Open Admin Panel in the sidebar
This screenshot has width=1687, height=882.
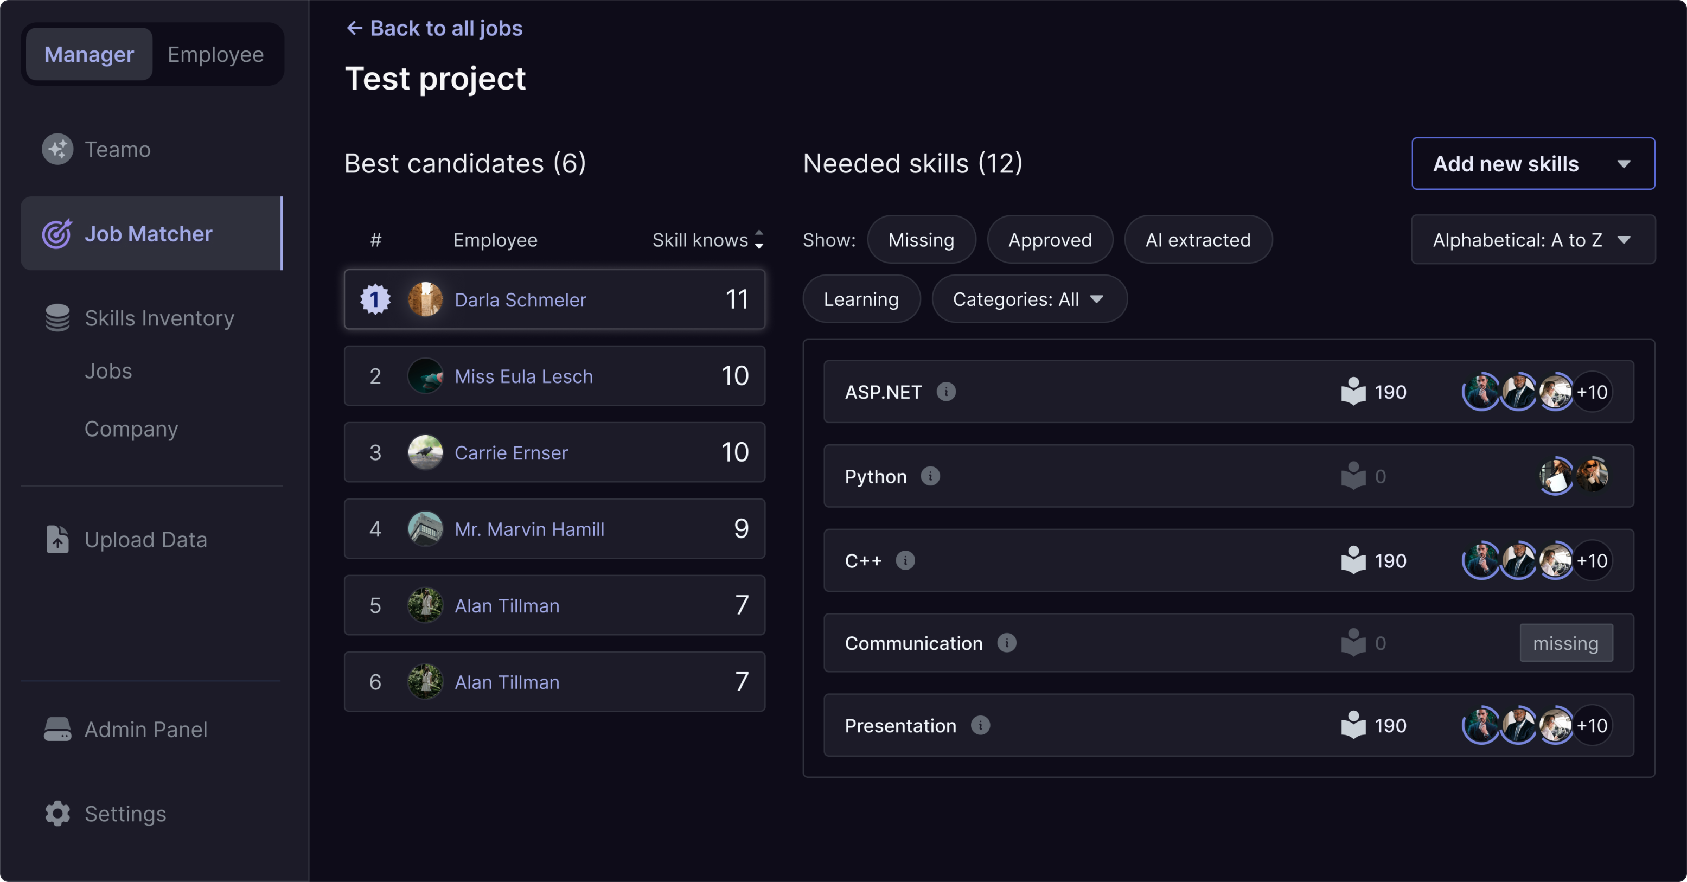pyautogui.click(x=152, y=729)
